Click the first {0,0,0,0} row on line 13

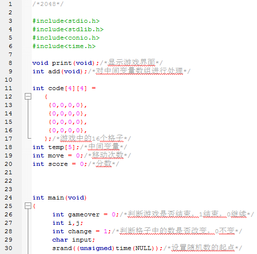pos(67,105)
